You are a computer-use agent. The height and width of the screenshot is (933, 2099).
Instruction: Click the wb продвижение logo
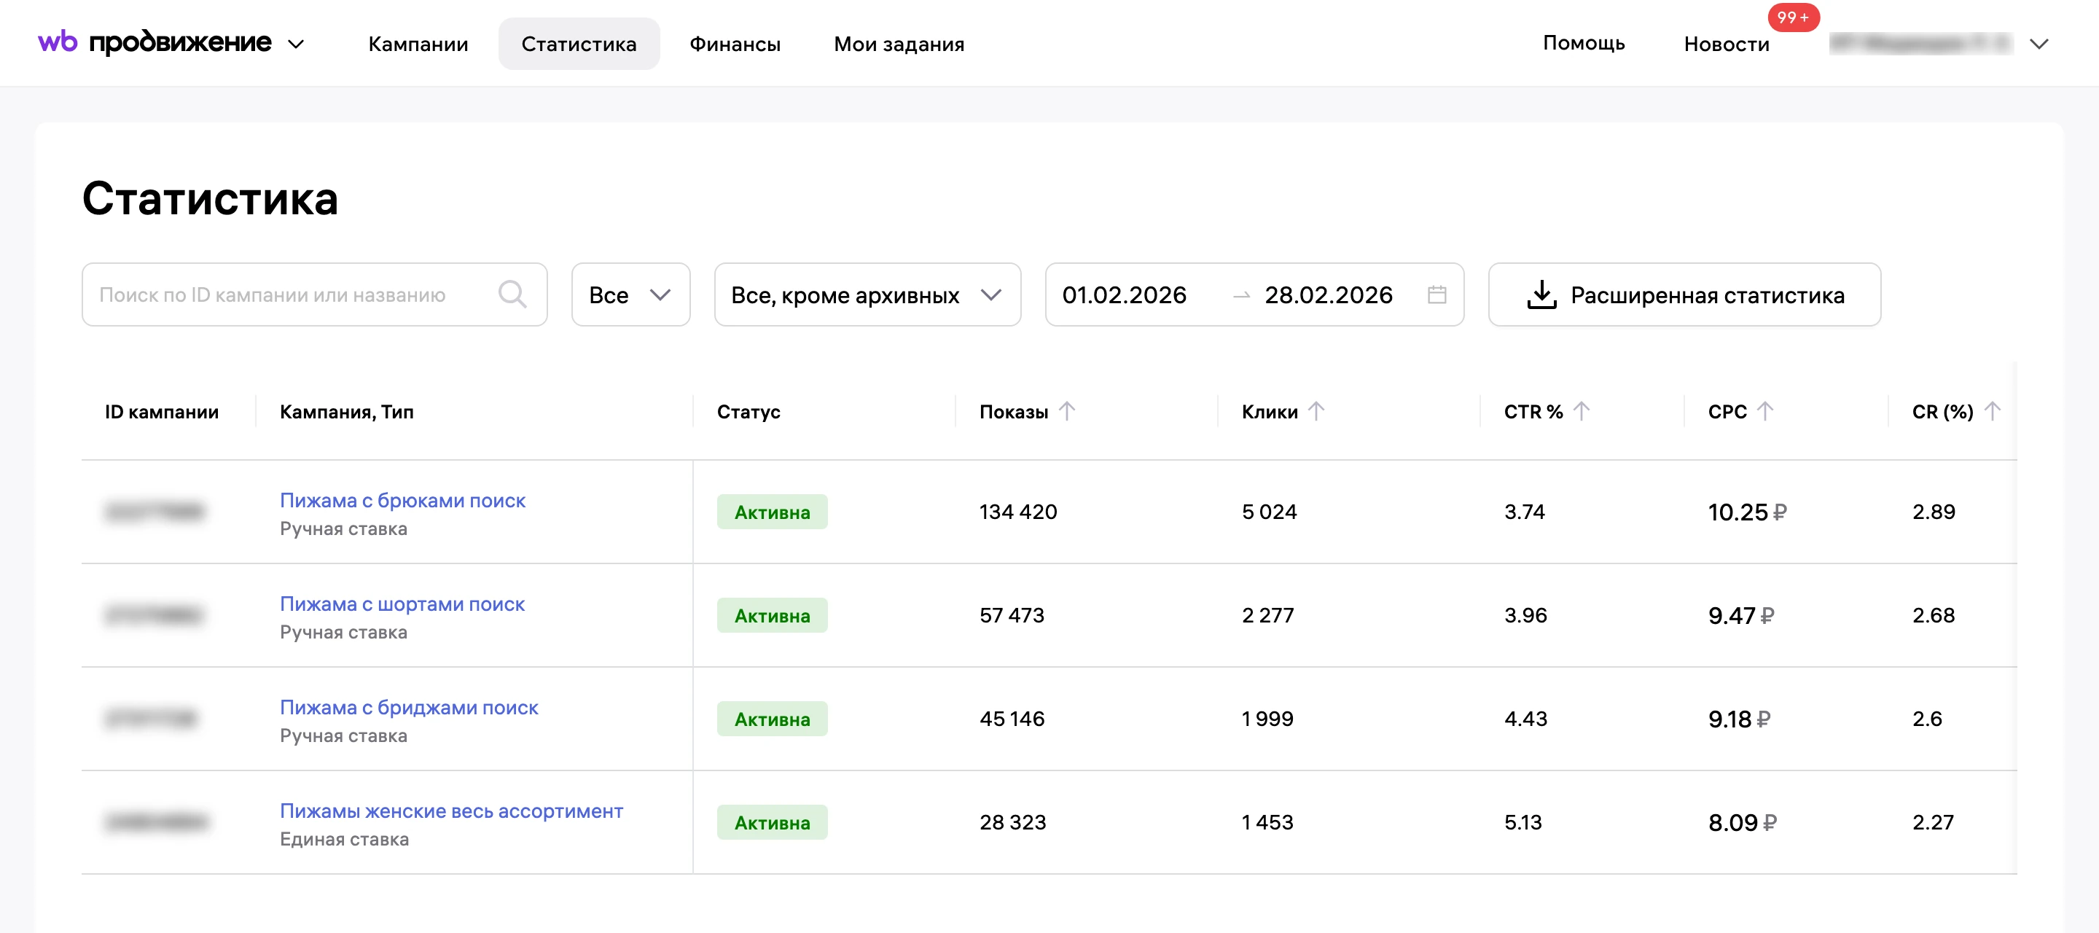click(x=155, y=42)
